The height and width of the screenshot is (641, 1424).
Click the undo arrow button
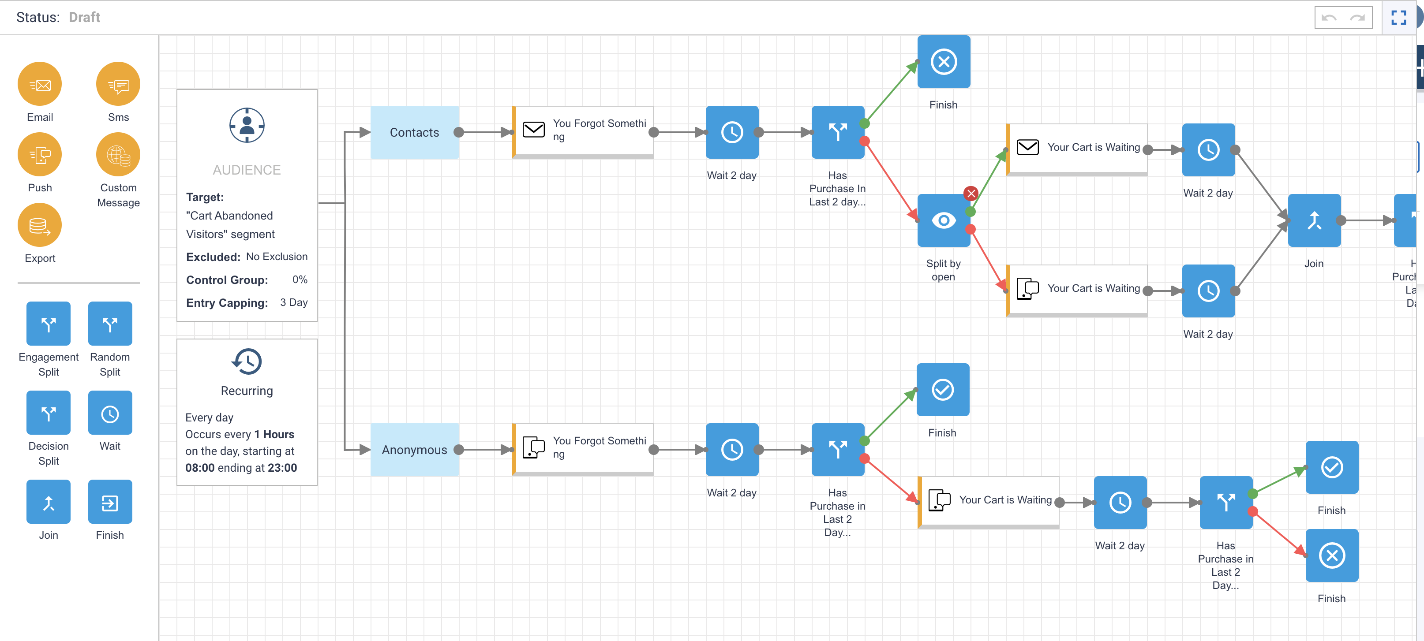point(1329,18)
